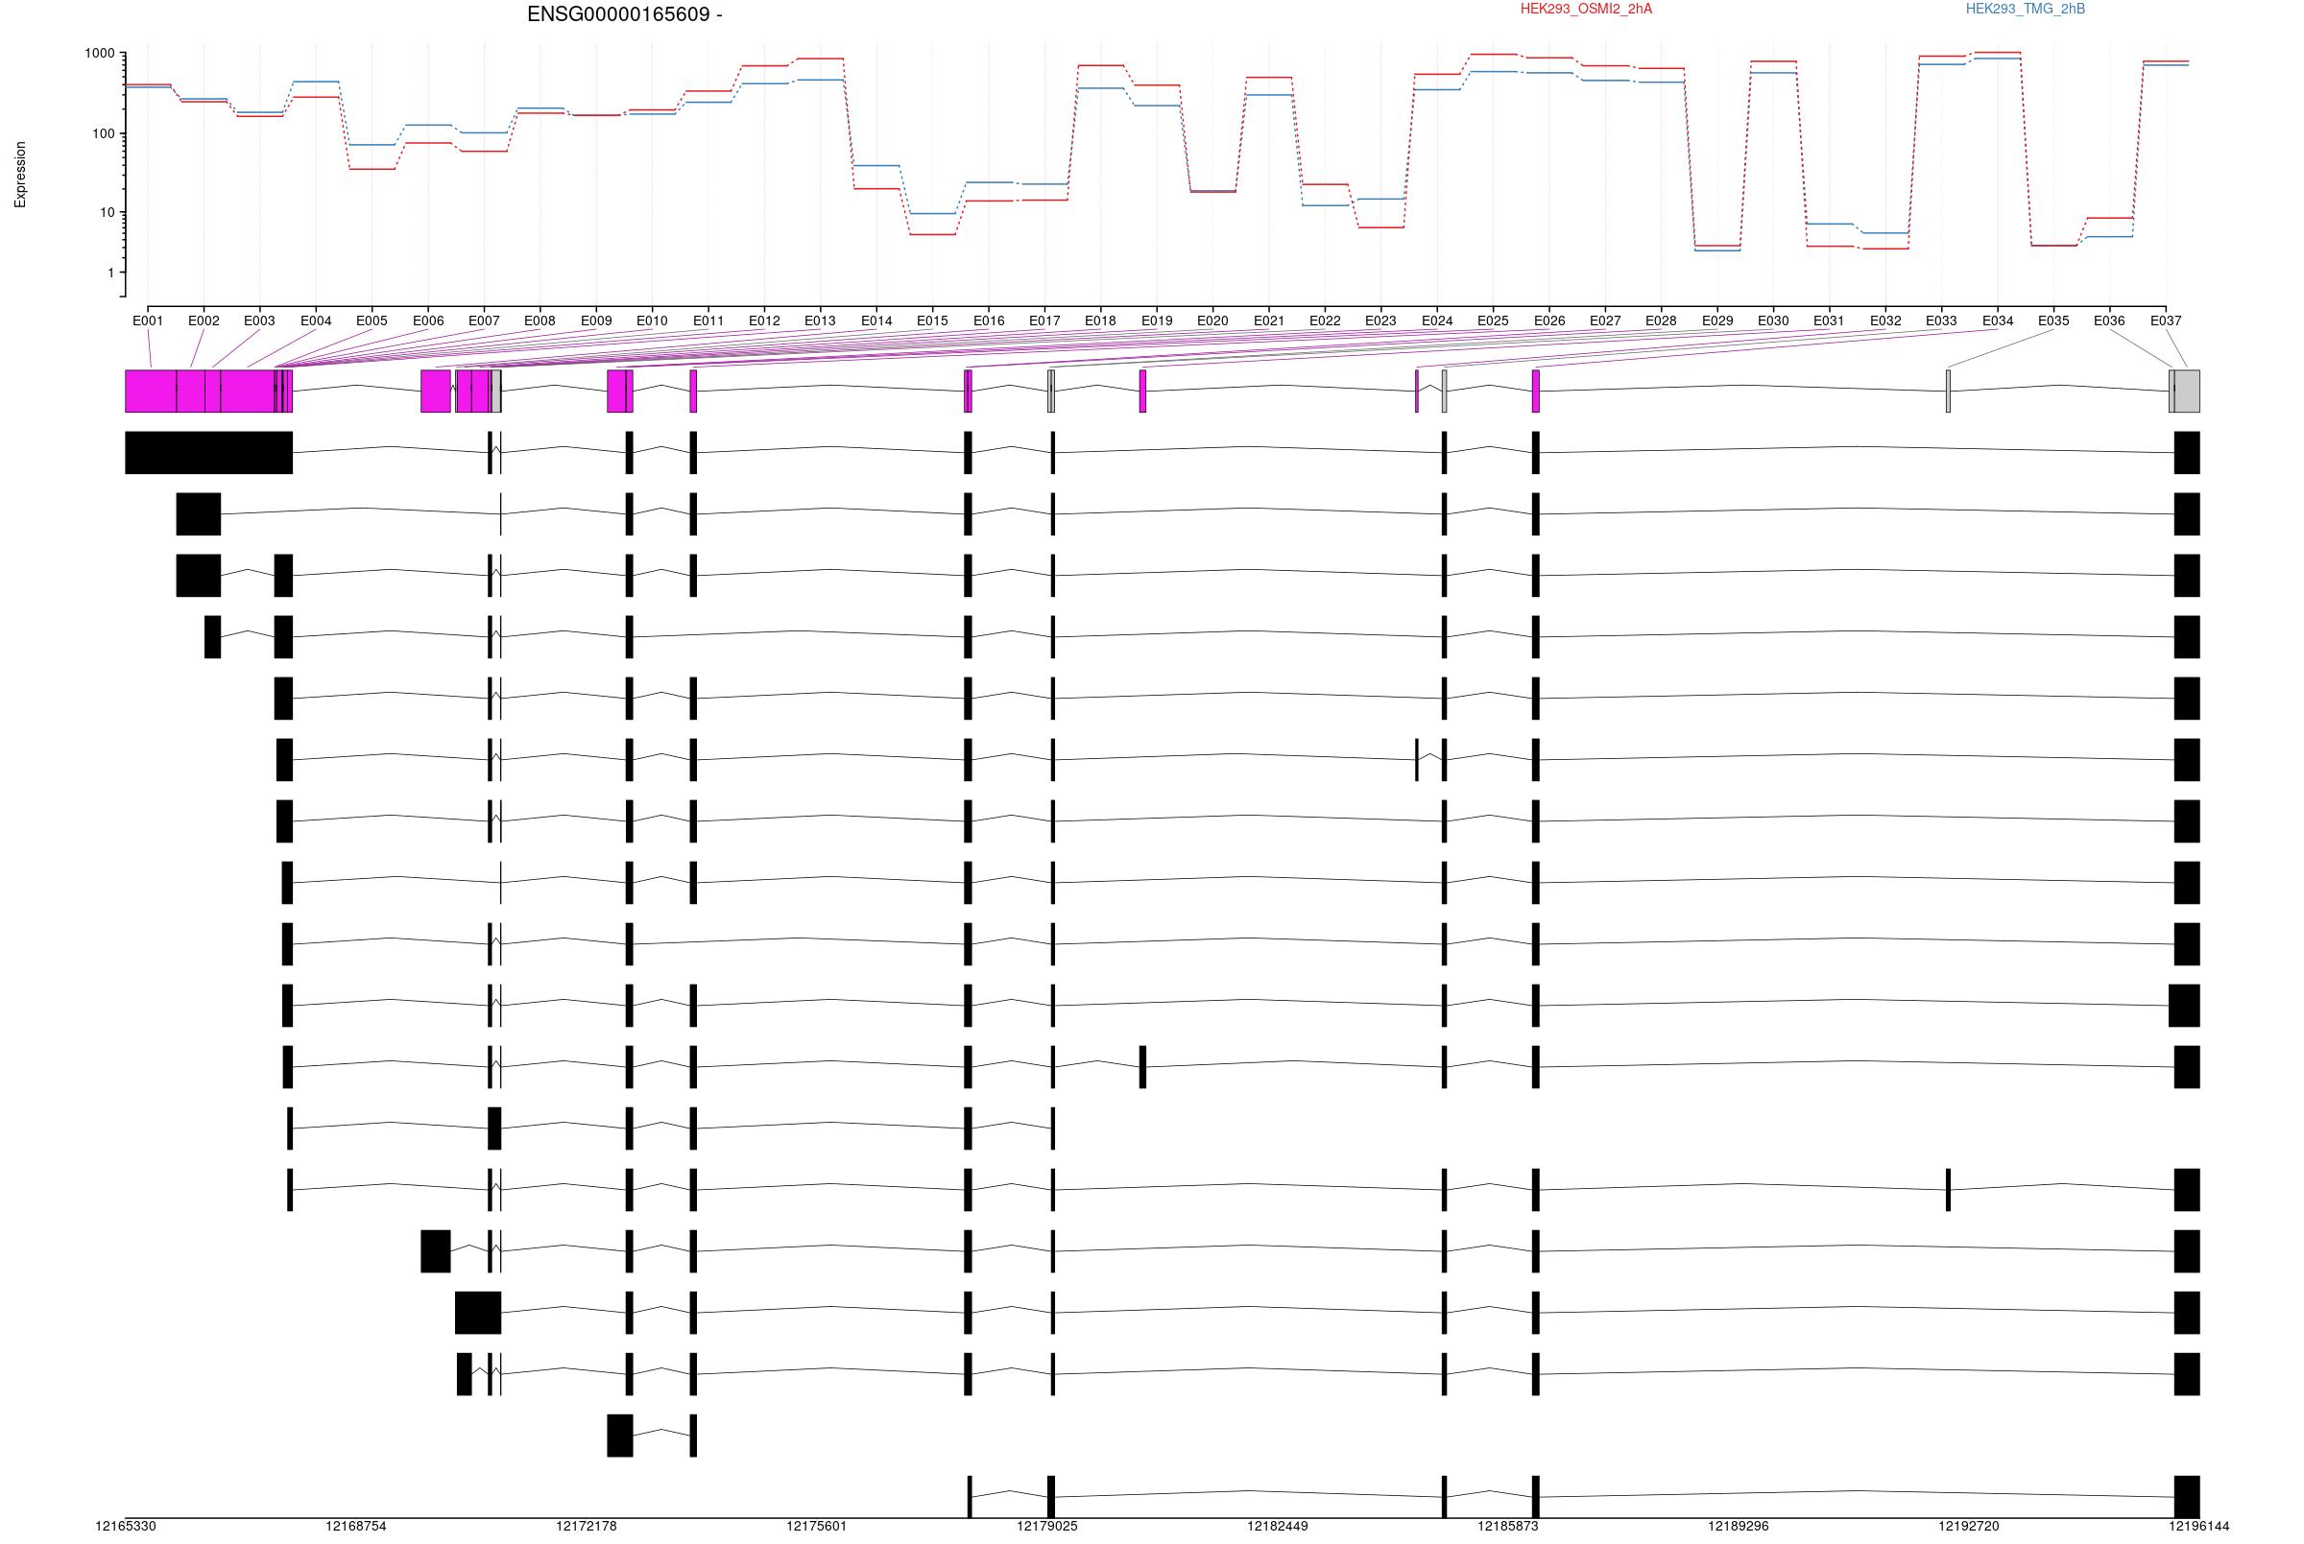Click exon label E007
This screenshot has width=2304, height=1544.
(484, 321)
